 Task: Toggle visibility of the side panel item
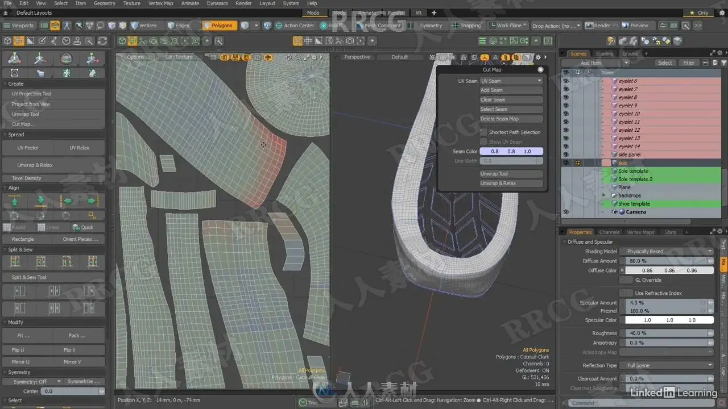(x=565, y=155)
